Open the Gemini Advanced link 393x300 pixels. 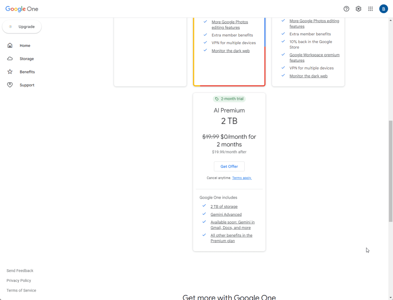tap(226, 214)
